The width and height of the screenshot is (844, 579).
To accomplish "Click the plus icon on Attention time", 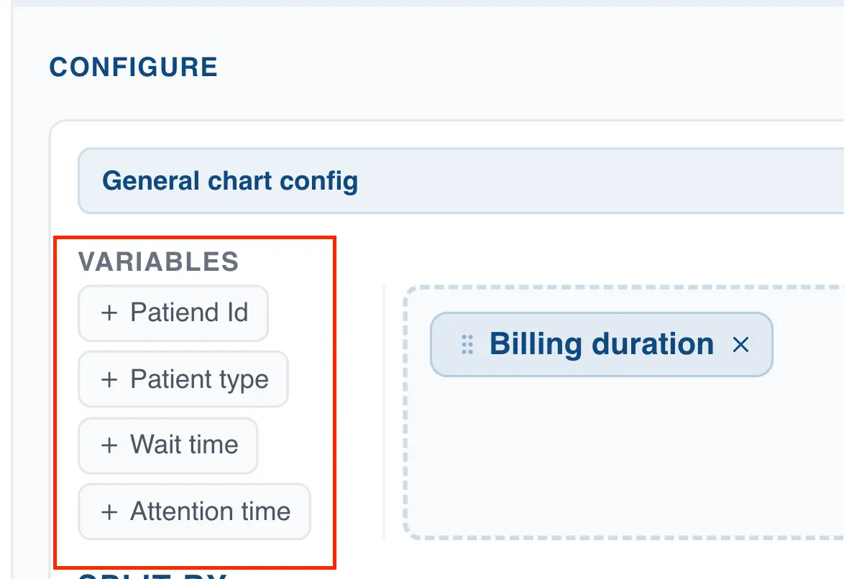I will click(110, 511).
